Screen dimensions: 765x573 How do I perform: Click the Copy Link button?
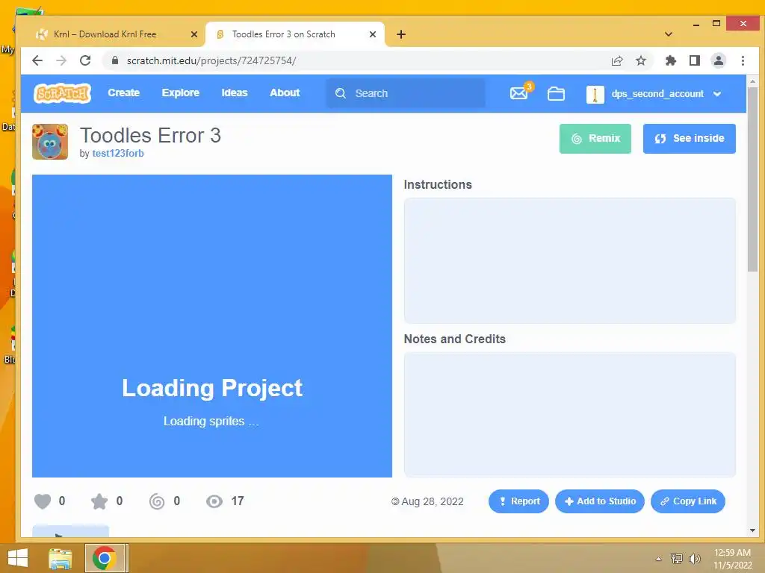pos(688,501)
